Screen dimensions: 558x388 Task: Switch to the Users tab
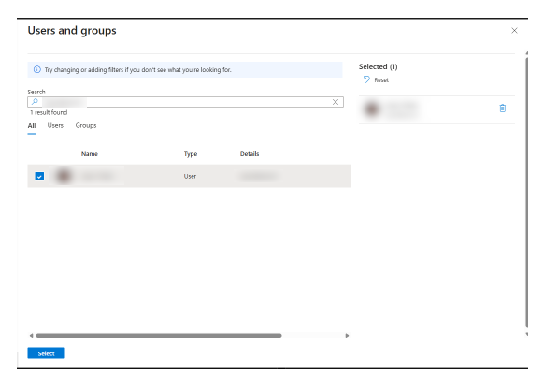point(55,125)
